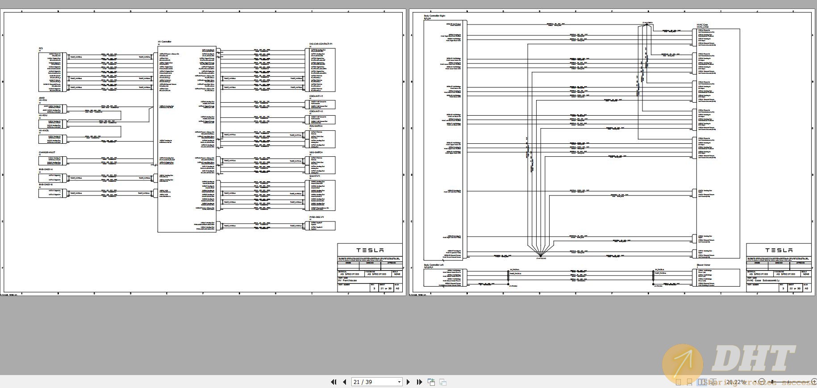Click the POS-SWITCH component label
817x388 pixels.
point(316,126)
